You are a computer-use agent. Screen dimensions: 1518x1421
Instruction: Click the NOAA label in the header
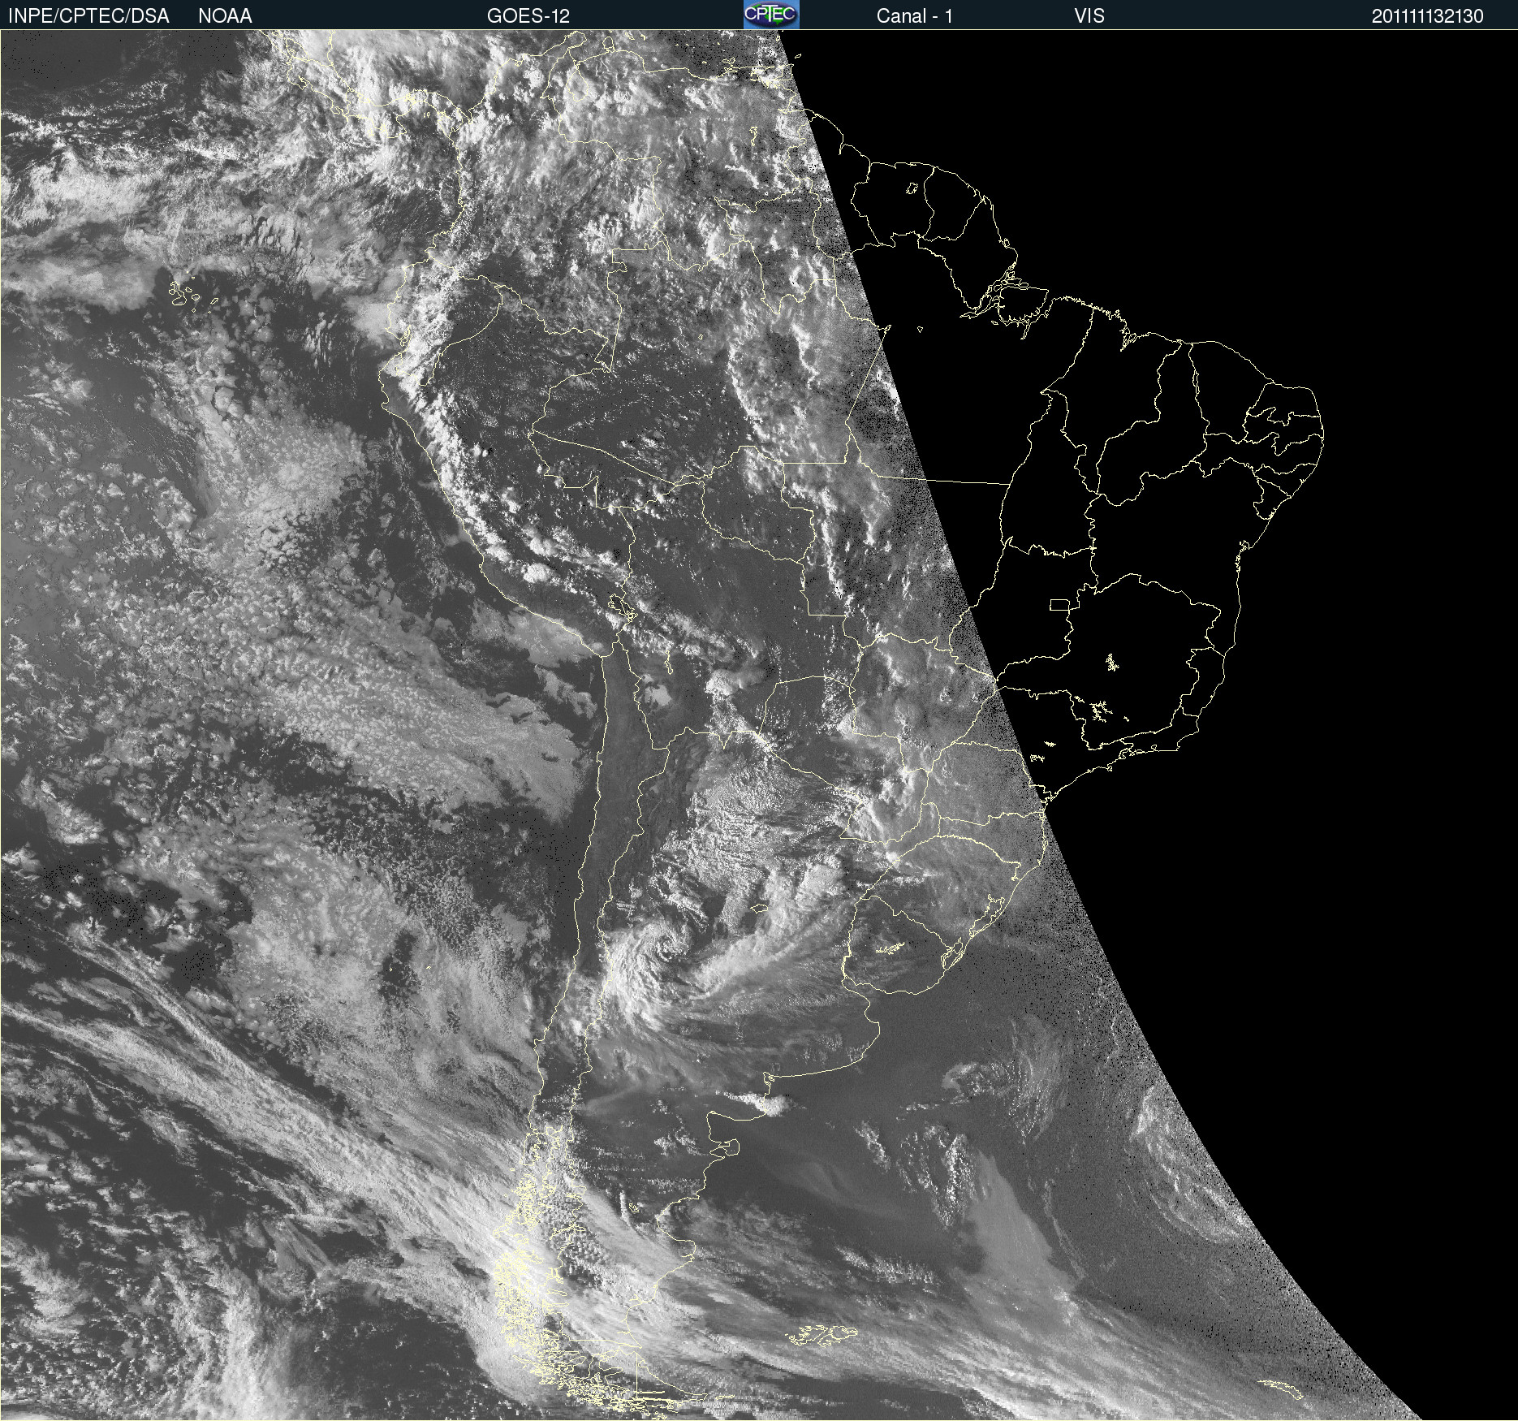point(225,16)
